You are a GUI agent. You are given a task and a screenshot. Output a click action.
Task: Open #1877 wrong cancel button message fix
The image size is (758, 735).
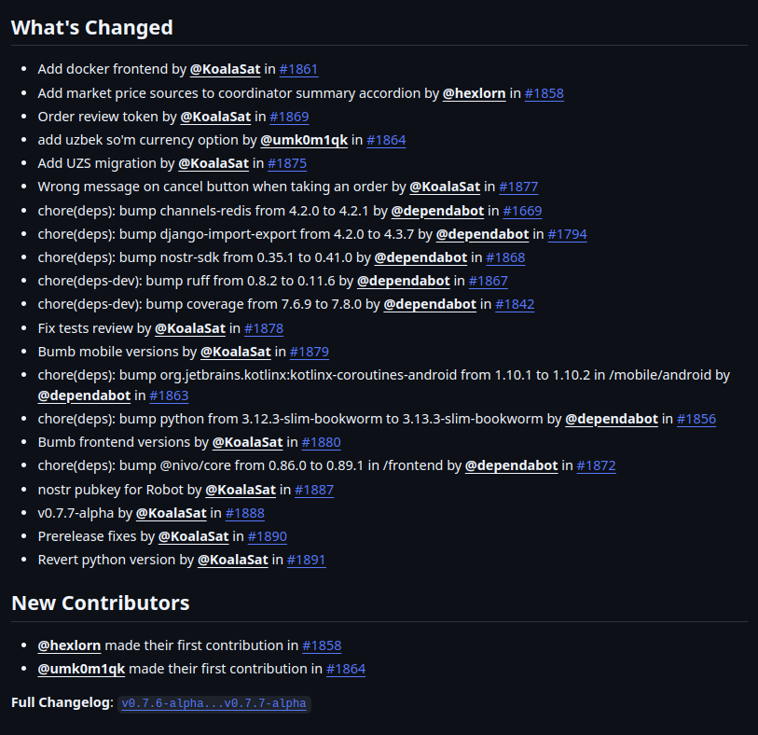click(518, 187)
